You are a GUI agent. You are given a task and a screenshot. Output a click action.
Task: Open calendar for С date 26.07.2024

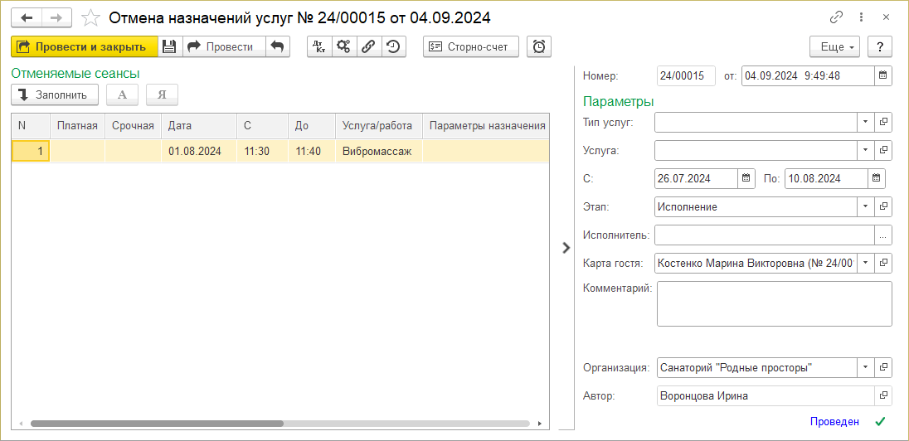[x=746, y=178]
